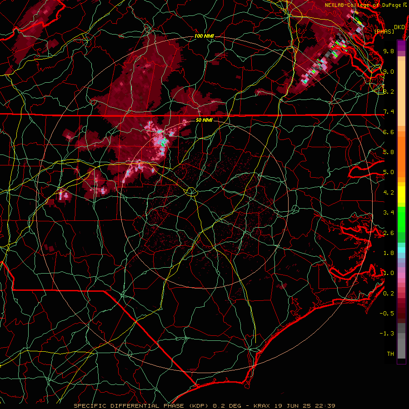
Task: Click the 0.2 scale value
Action: (389, 294)
